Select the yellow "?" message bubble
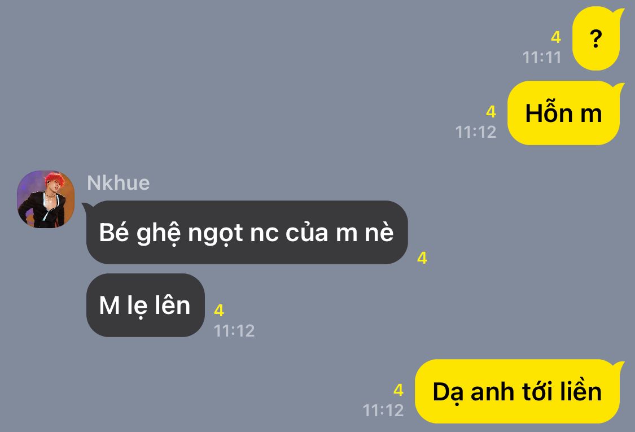This screenshot has height=432, width=635. tap(595, 39)
